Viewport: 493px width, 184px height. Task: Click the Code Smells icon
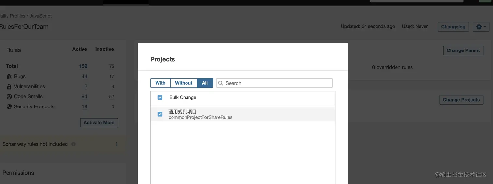tap(9, 97)
